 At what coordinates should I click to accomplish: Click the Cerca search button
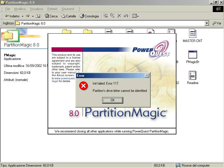(x=51, y=16)
